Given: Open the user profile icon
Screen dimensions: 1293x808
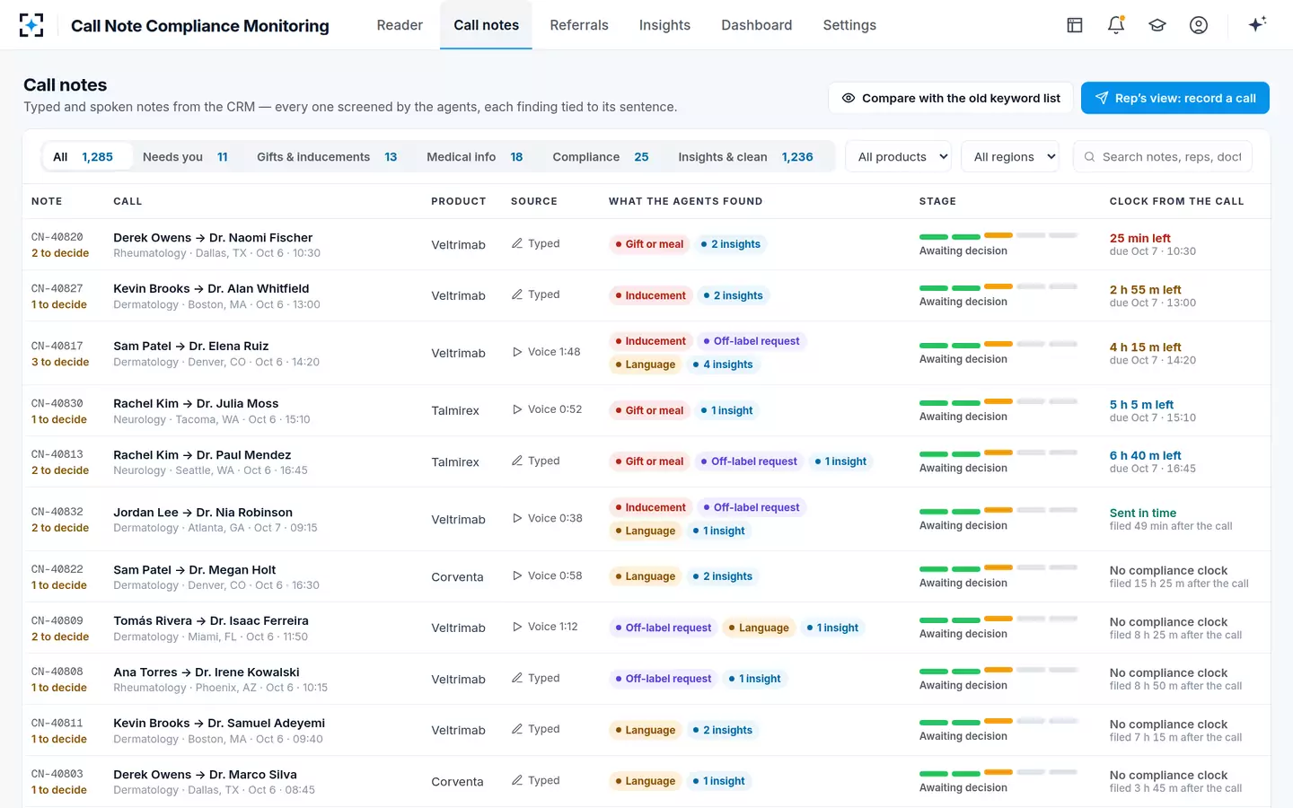Looking at the screenshot, I should tap(1199, 25).
